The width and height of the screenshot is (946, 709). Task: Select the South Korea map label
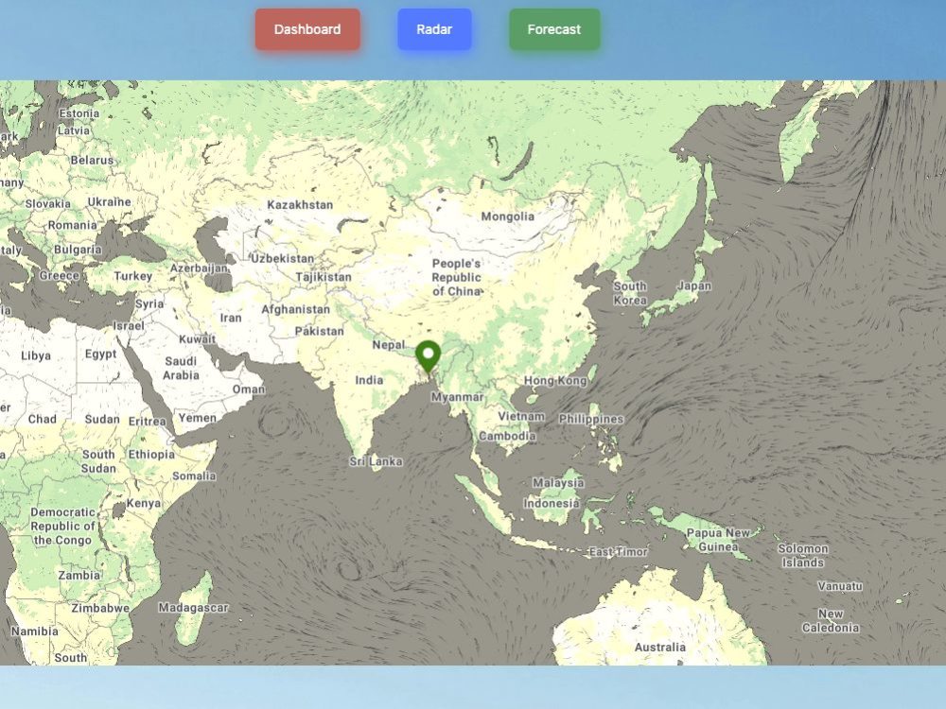630,293
